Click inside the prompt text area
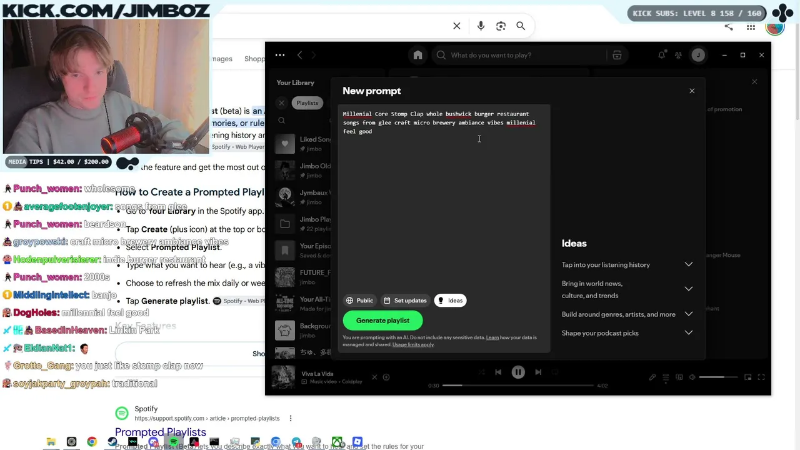 pos(445,198)
